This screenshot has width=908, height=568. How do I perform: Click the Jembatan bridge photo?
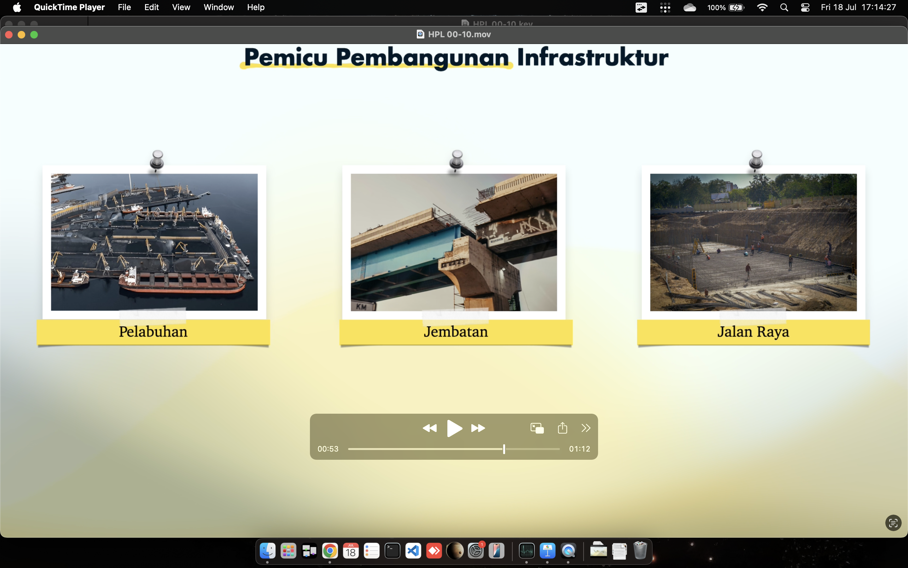coord(454,242)
